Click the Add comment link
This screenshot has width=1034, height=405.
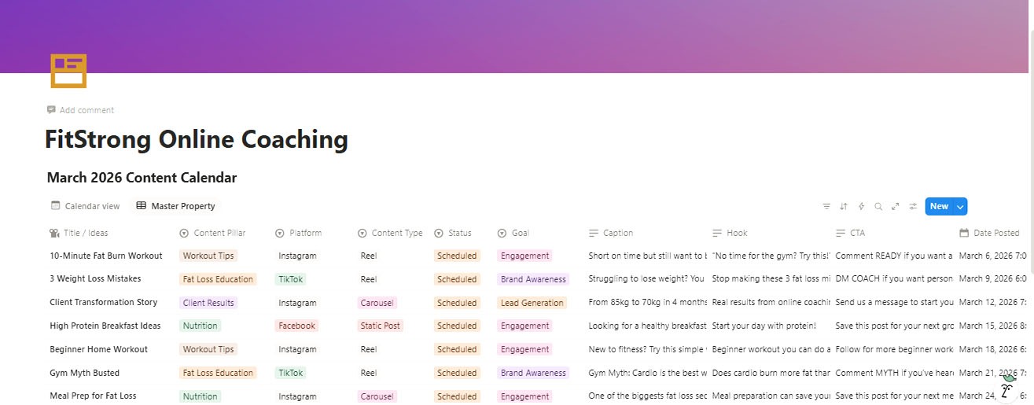(x=80, y=110)
